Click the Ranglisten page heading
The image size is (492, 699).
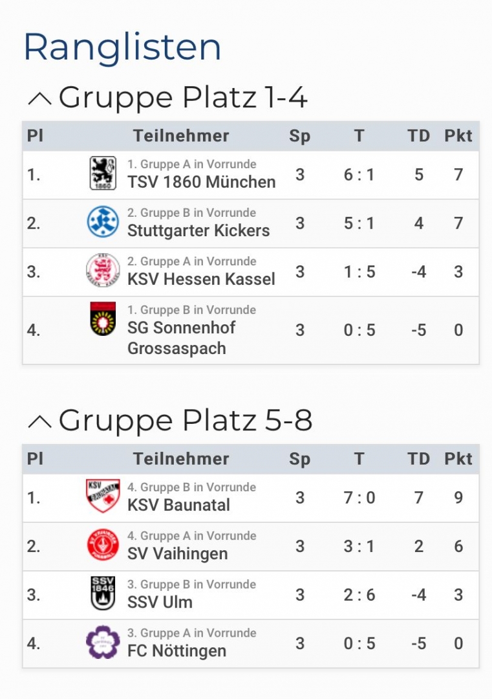[122, 47]
